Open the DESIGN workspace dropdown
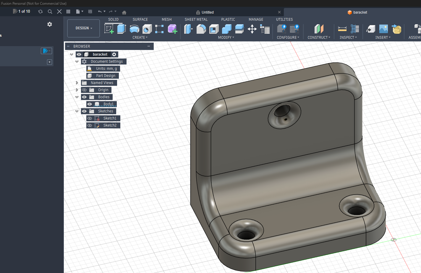421x273 pixels. click(84, 28)
